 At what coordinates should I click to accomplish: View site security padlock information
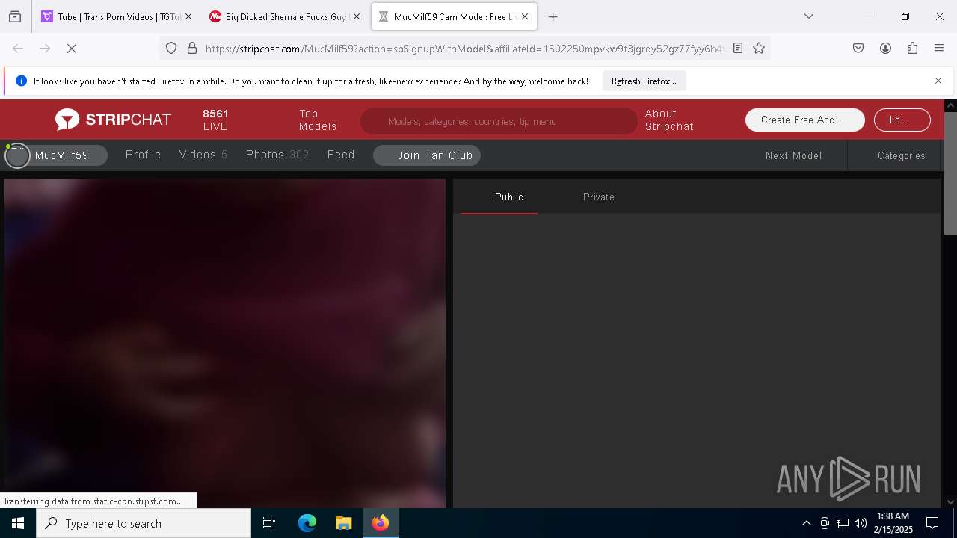tap(192, 49)
